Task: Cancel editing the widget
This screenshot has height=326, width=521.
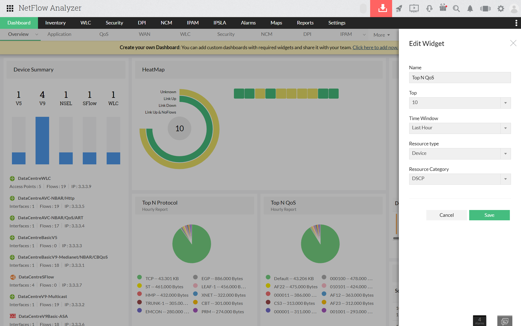Action: pos(446,215)
